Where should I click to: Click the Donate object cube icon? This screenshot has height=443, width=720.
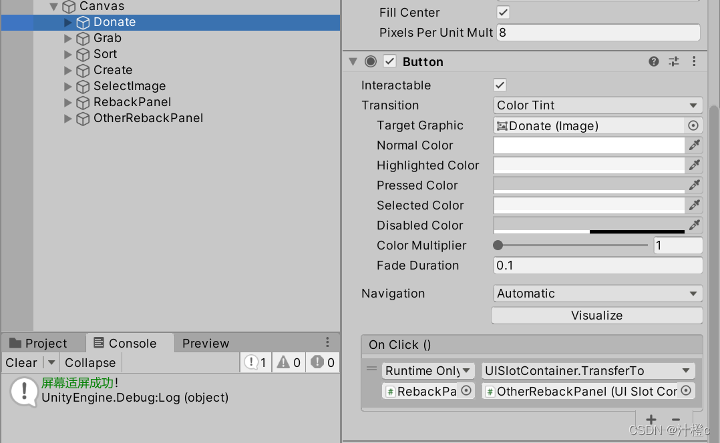click(x=83, y=23)
